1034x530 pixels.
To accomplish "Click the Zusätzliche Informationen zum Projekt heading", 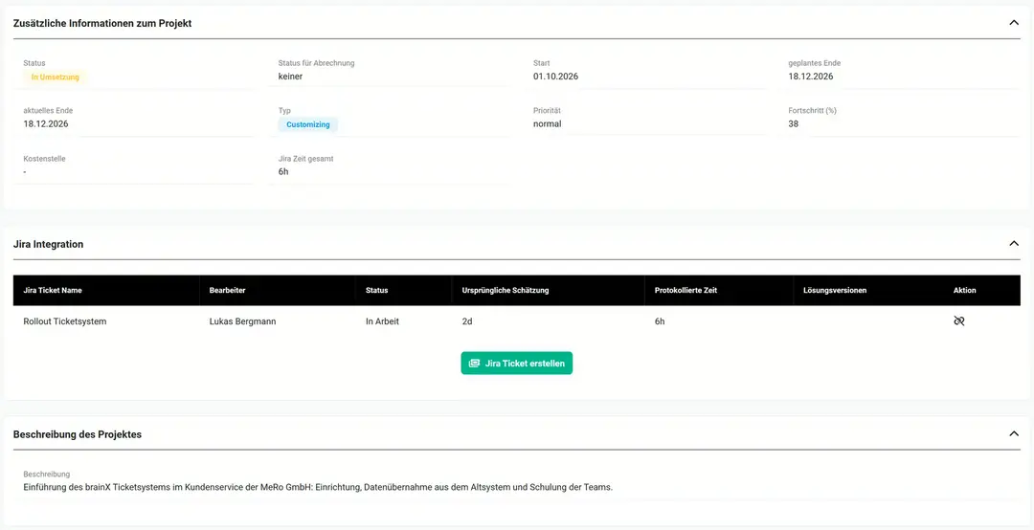I will (102, 23).
